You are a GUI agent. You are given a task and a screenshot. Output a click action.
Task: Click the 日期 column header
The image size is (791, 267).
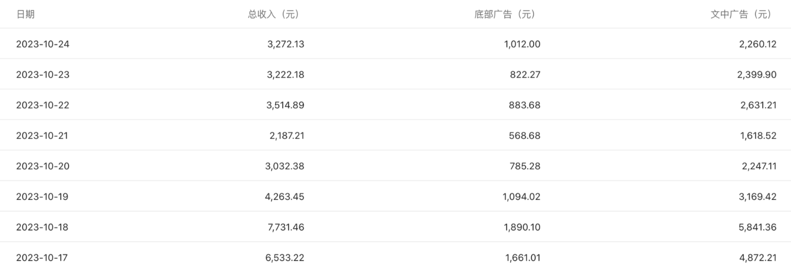tap(25, 14)
